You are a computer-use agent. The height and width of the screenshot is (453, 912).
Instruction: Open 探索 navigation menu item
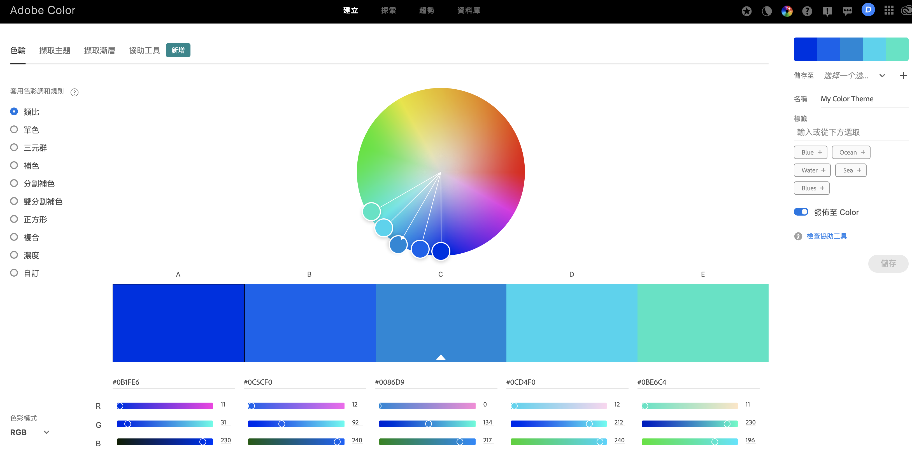pyautogui.click(x=388, y=10)
